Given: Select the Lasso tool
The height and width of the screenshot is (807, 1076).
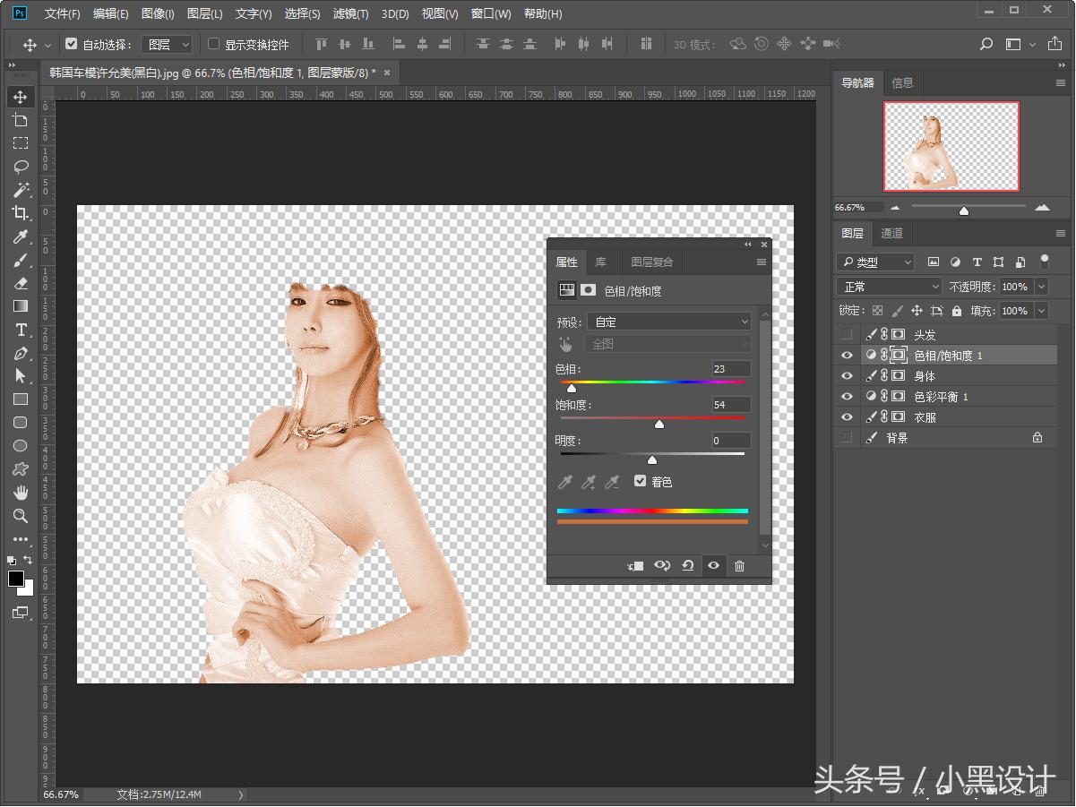Looking at the screenshot, I should click(20, 167).
